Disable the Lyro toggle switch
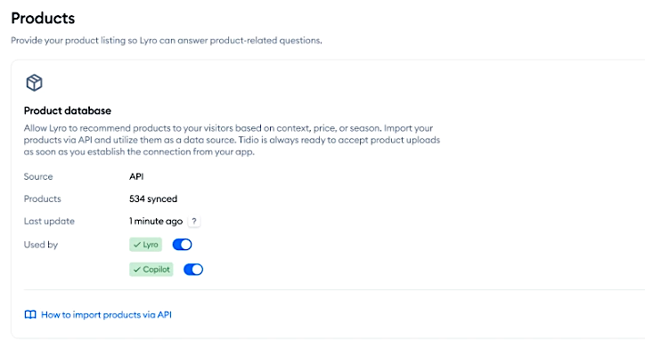 [x=183, y=245]
